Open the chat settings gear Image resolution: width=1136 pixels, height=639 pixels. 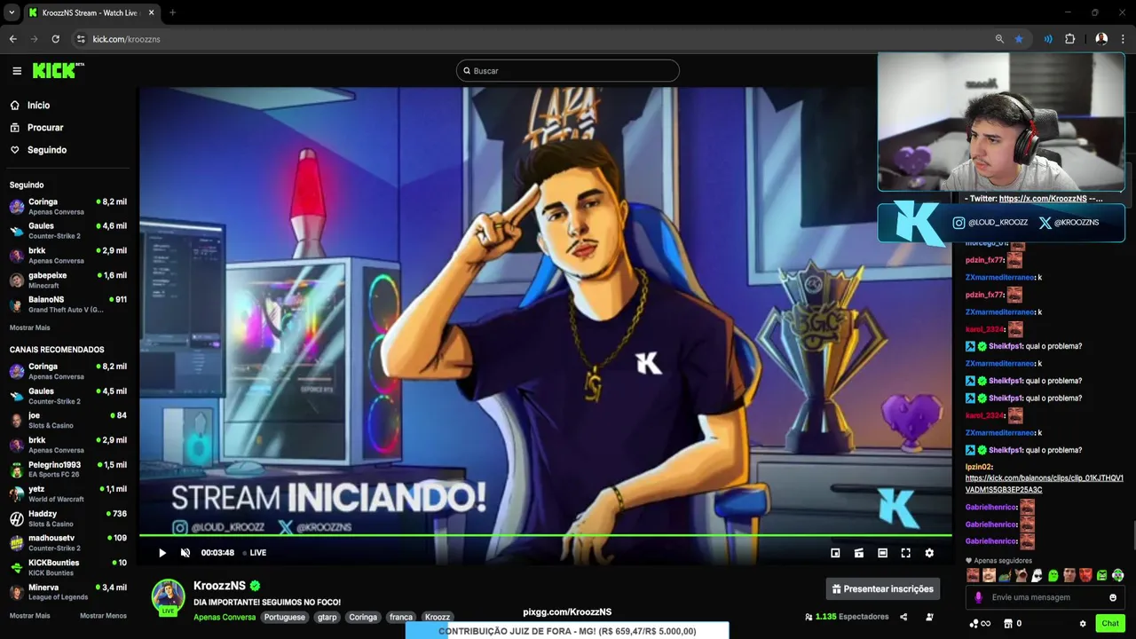[1083, 624]
